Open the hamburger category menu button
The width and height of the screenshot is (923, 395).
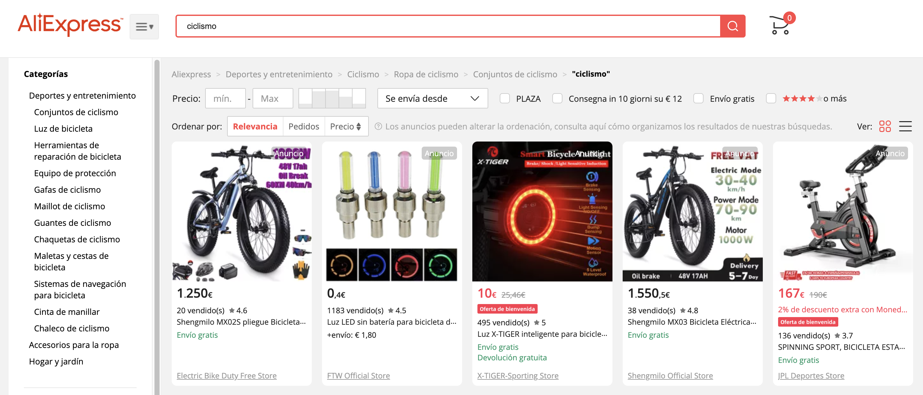click(144, 26)
